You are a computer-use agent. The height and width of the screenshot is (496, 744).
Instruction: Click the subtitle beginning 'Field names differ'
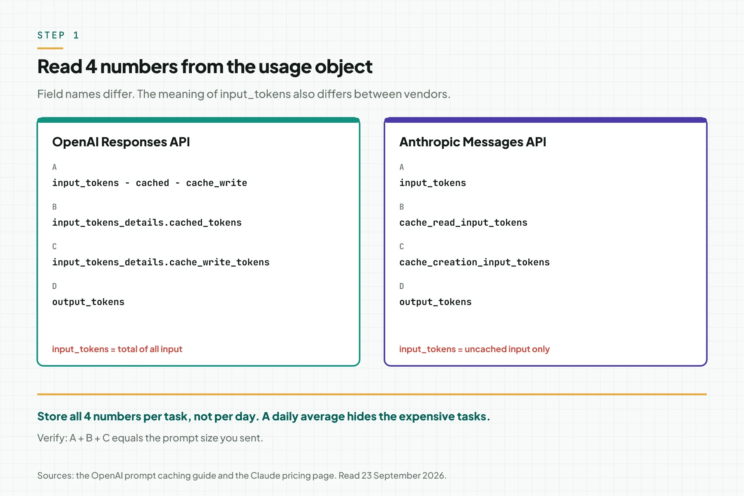[x=244, y=94]
